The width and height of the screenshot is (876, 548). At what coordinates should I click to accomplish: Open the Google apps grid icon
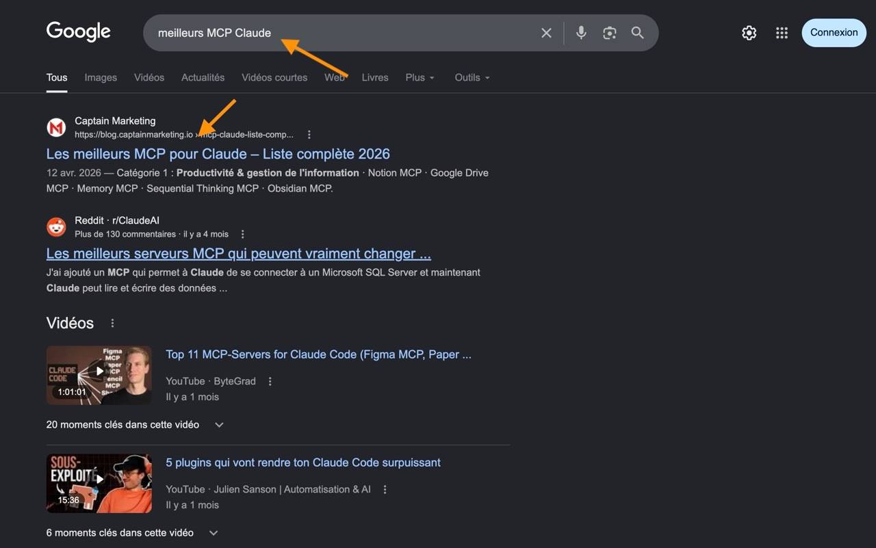point(782,33)
